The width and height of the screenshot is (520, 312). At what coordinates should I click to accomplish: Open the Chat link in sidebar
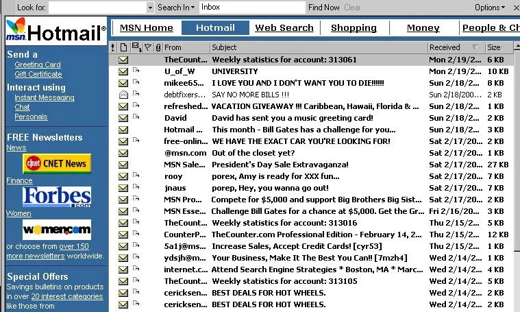tap(22, 107)
